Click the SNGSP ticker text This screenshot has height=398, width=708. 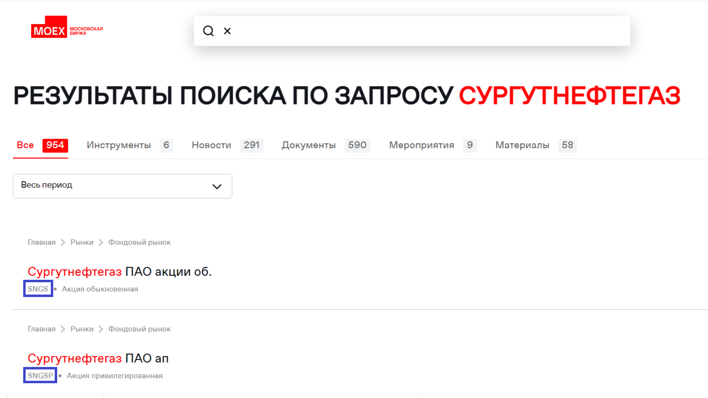[x=40, y=376]
